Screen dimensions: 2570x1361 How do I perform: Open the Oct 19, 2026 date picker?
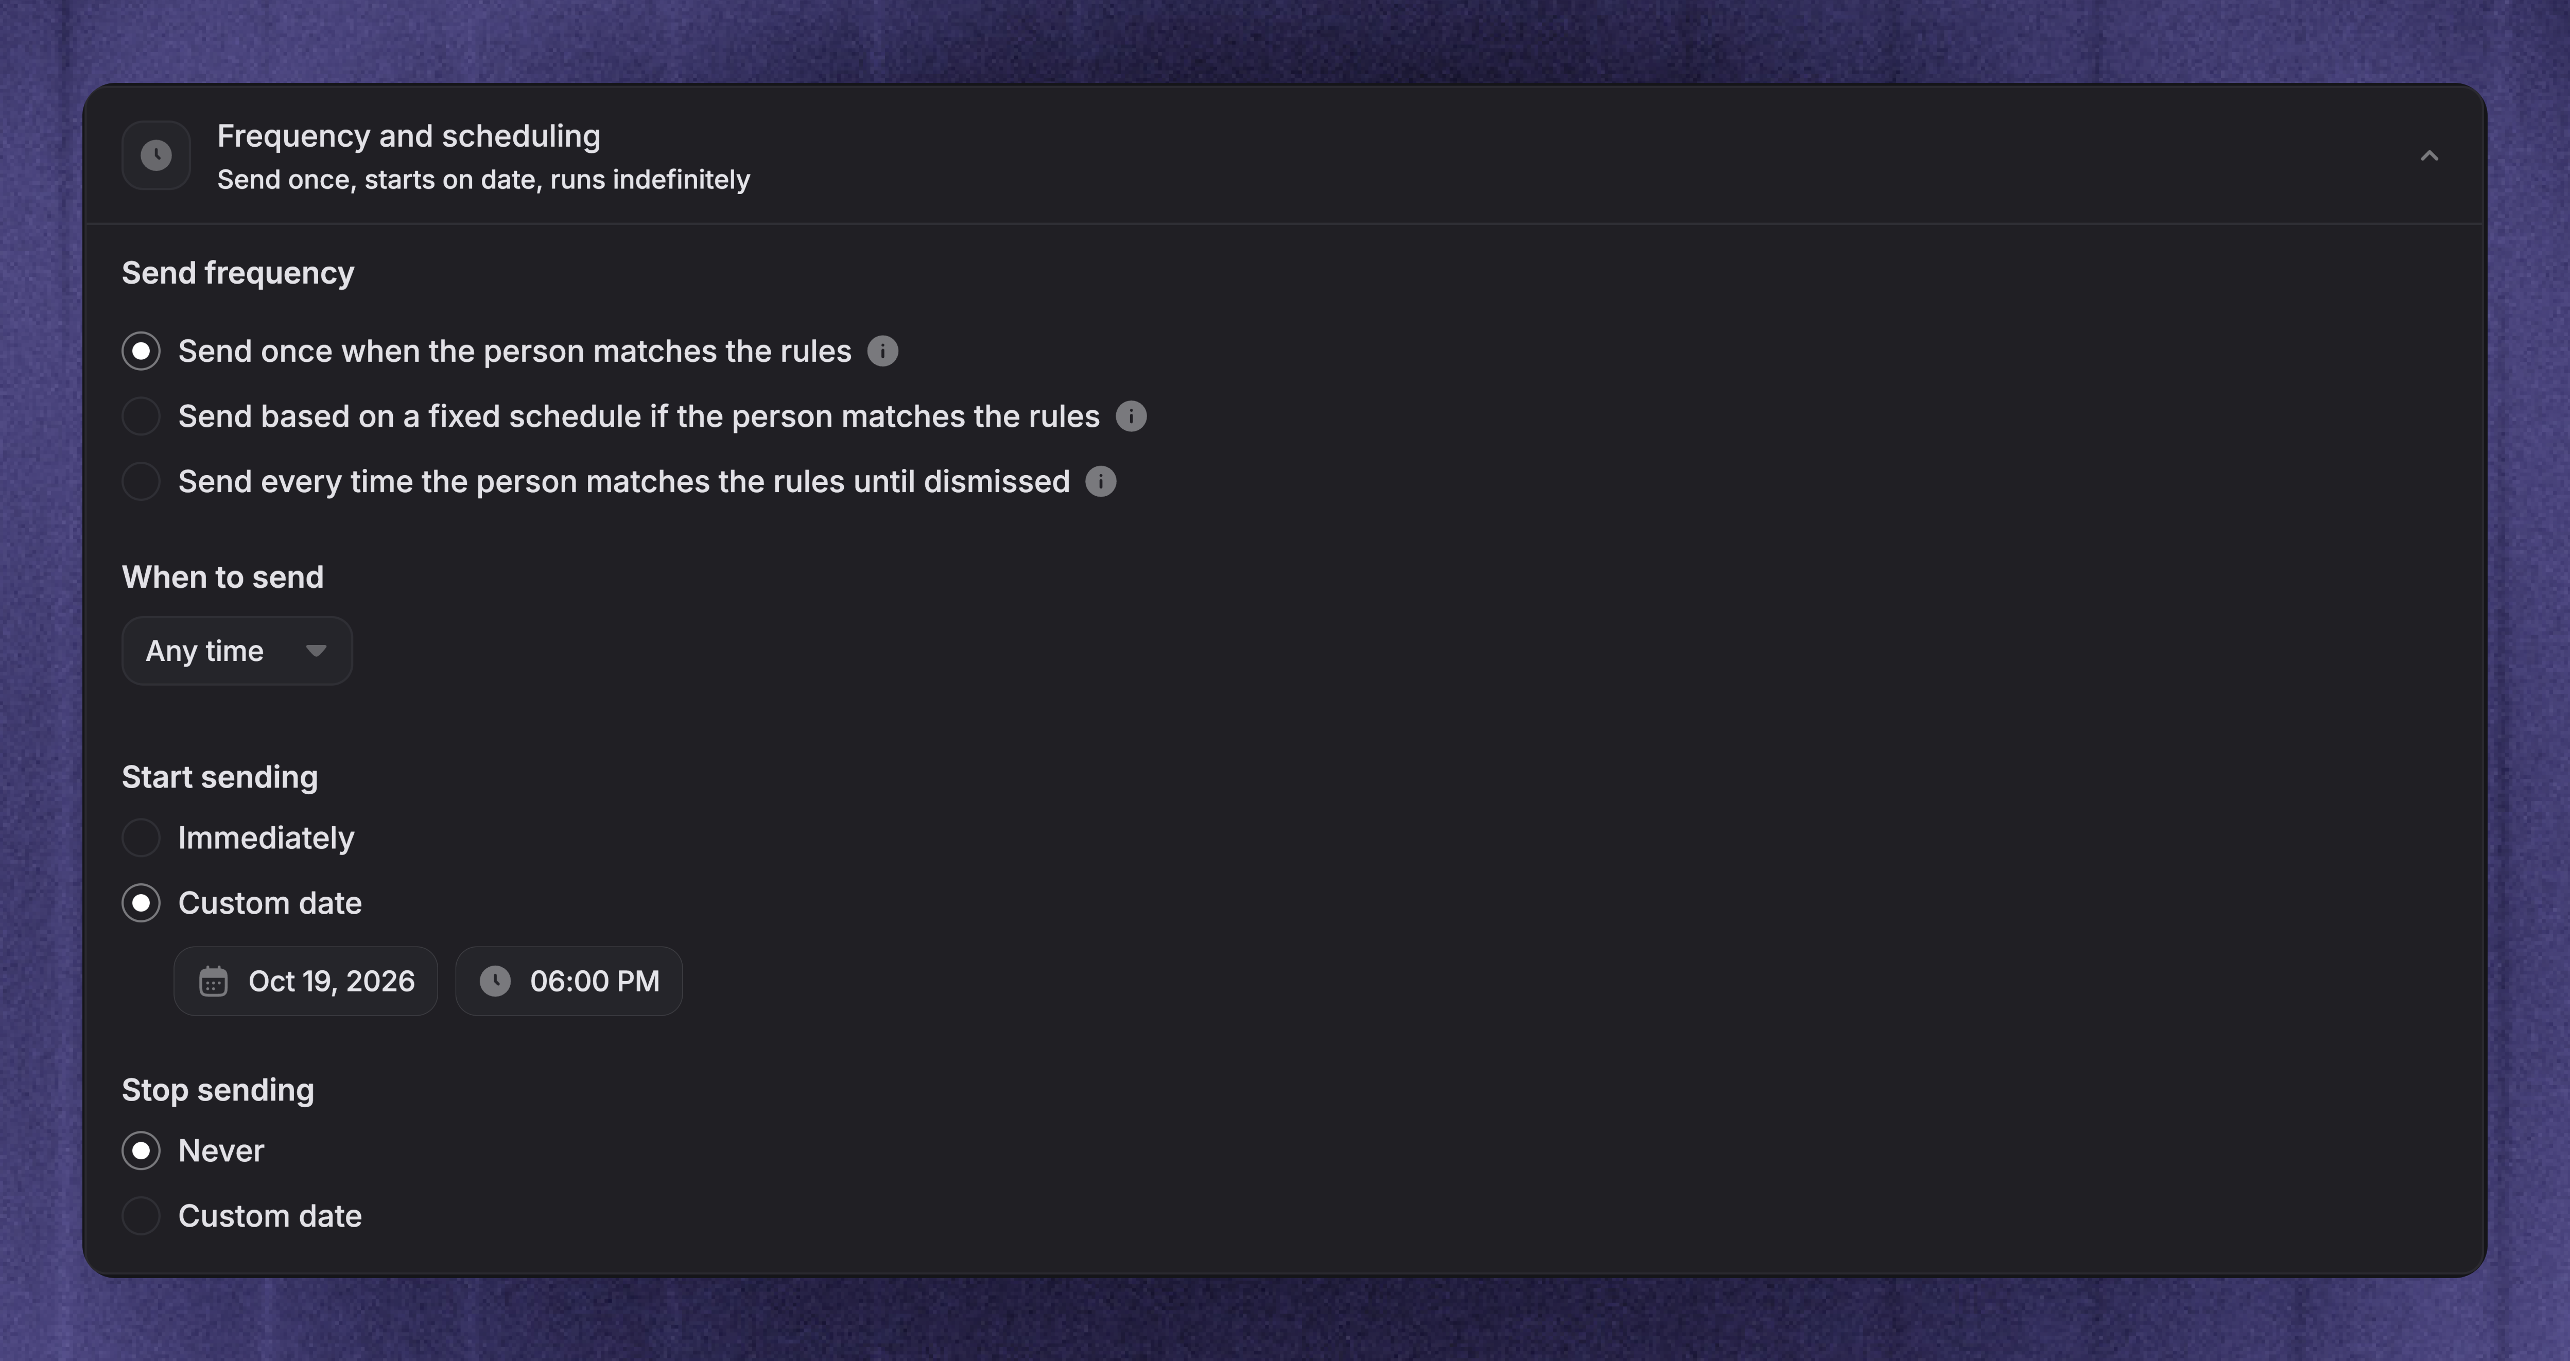[305, 982]
